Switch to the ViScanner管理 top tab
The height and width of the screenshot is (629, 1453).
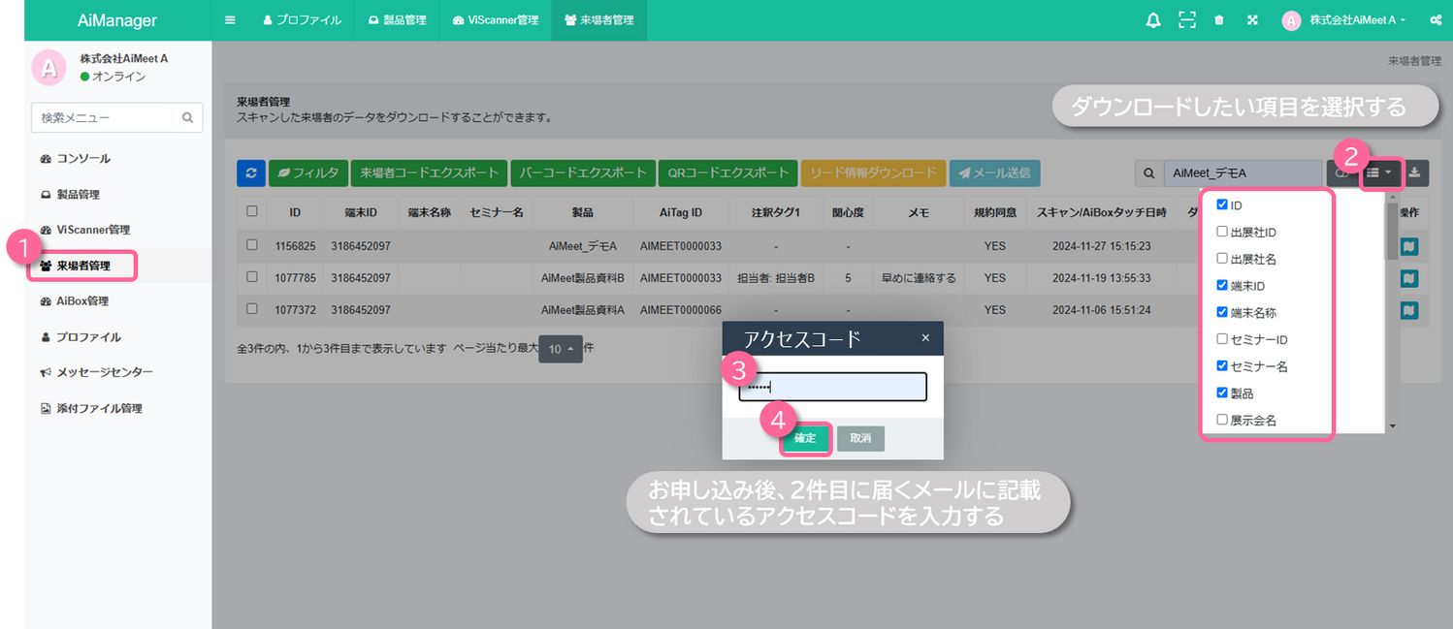point(496,20)
